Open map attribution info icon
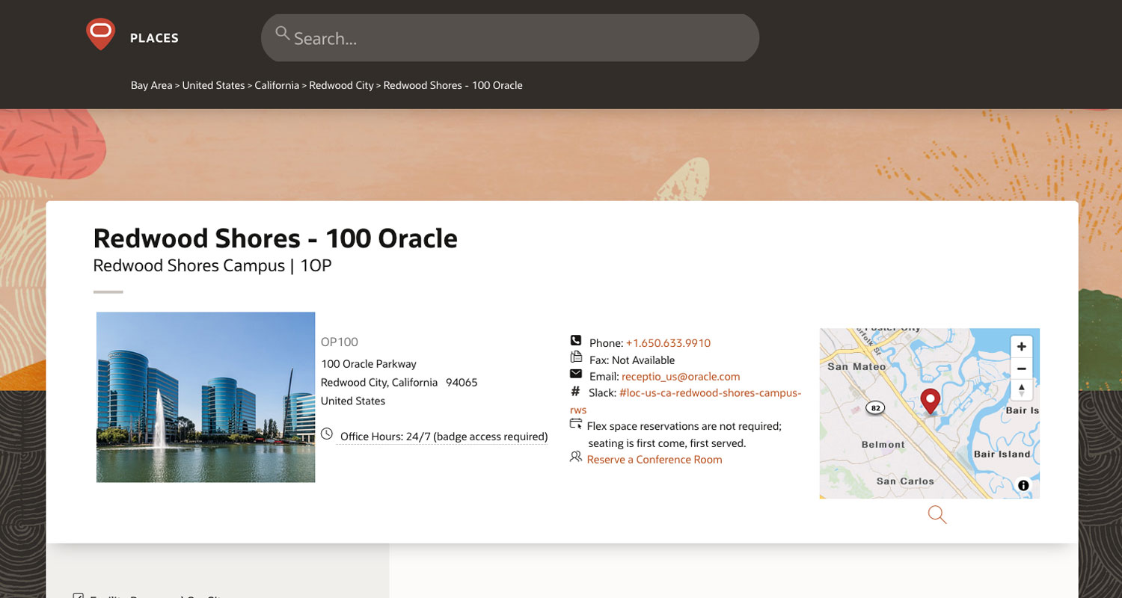The height and width of the screenshot is (598, 1122). coord(1023,485)
